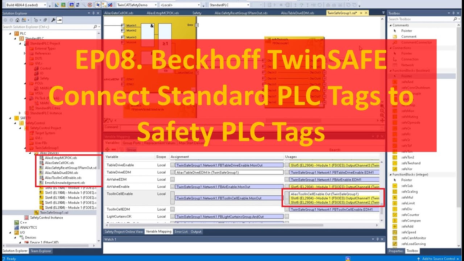Viewport: 464px width, 261px height.
Task: Click assignment browse button for ToolInCellEDM
Action: point(173,209)
